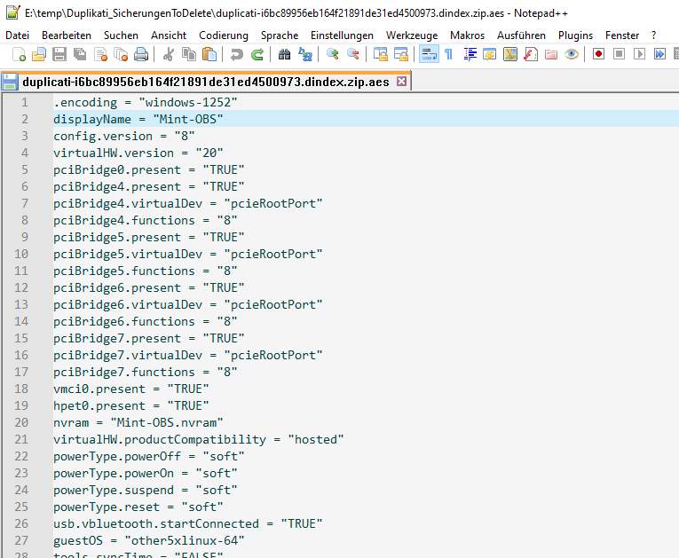Open the Codierung menu
The image size is (679, 558).
224,35
